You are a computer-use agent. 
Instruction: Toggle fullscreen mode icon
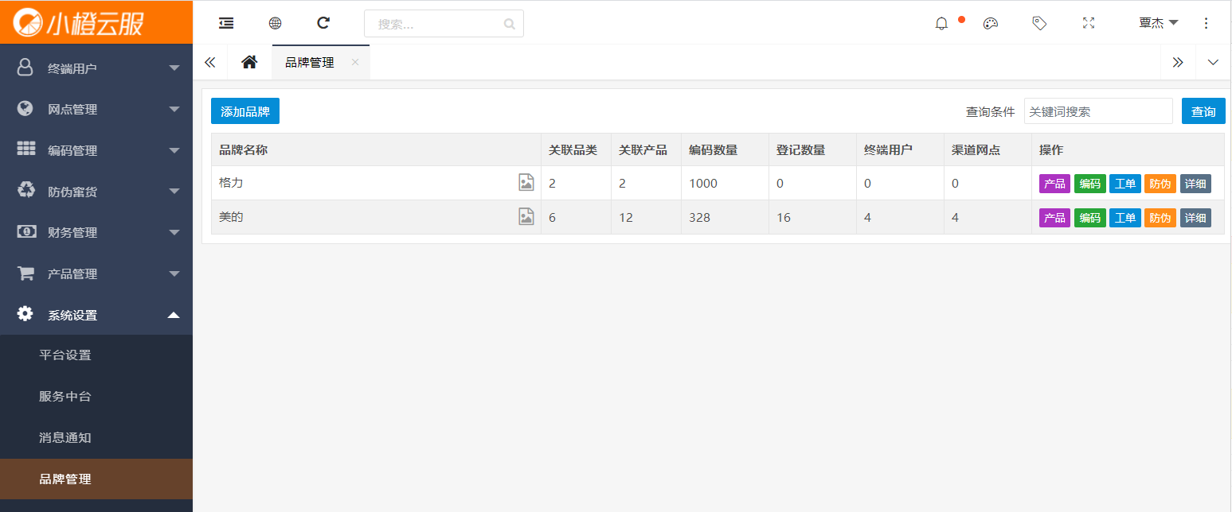pyautogui.click(x=1089, y=23)
